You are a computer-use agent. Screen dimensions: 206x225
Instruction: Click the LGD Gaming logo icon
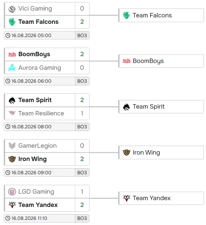12,192
